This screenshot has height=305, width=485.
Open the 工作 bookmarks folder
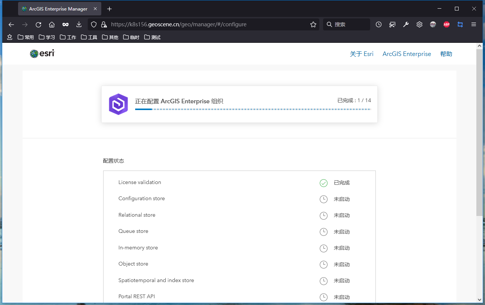pyautogui.click(x=68, y=37)
